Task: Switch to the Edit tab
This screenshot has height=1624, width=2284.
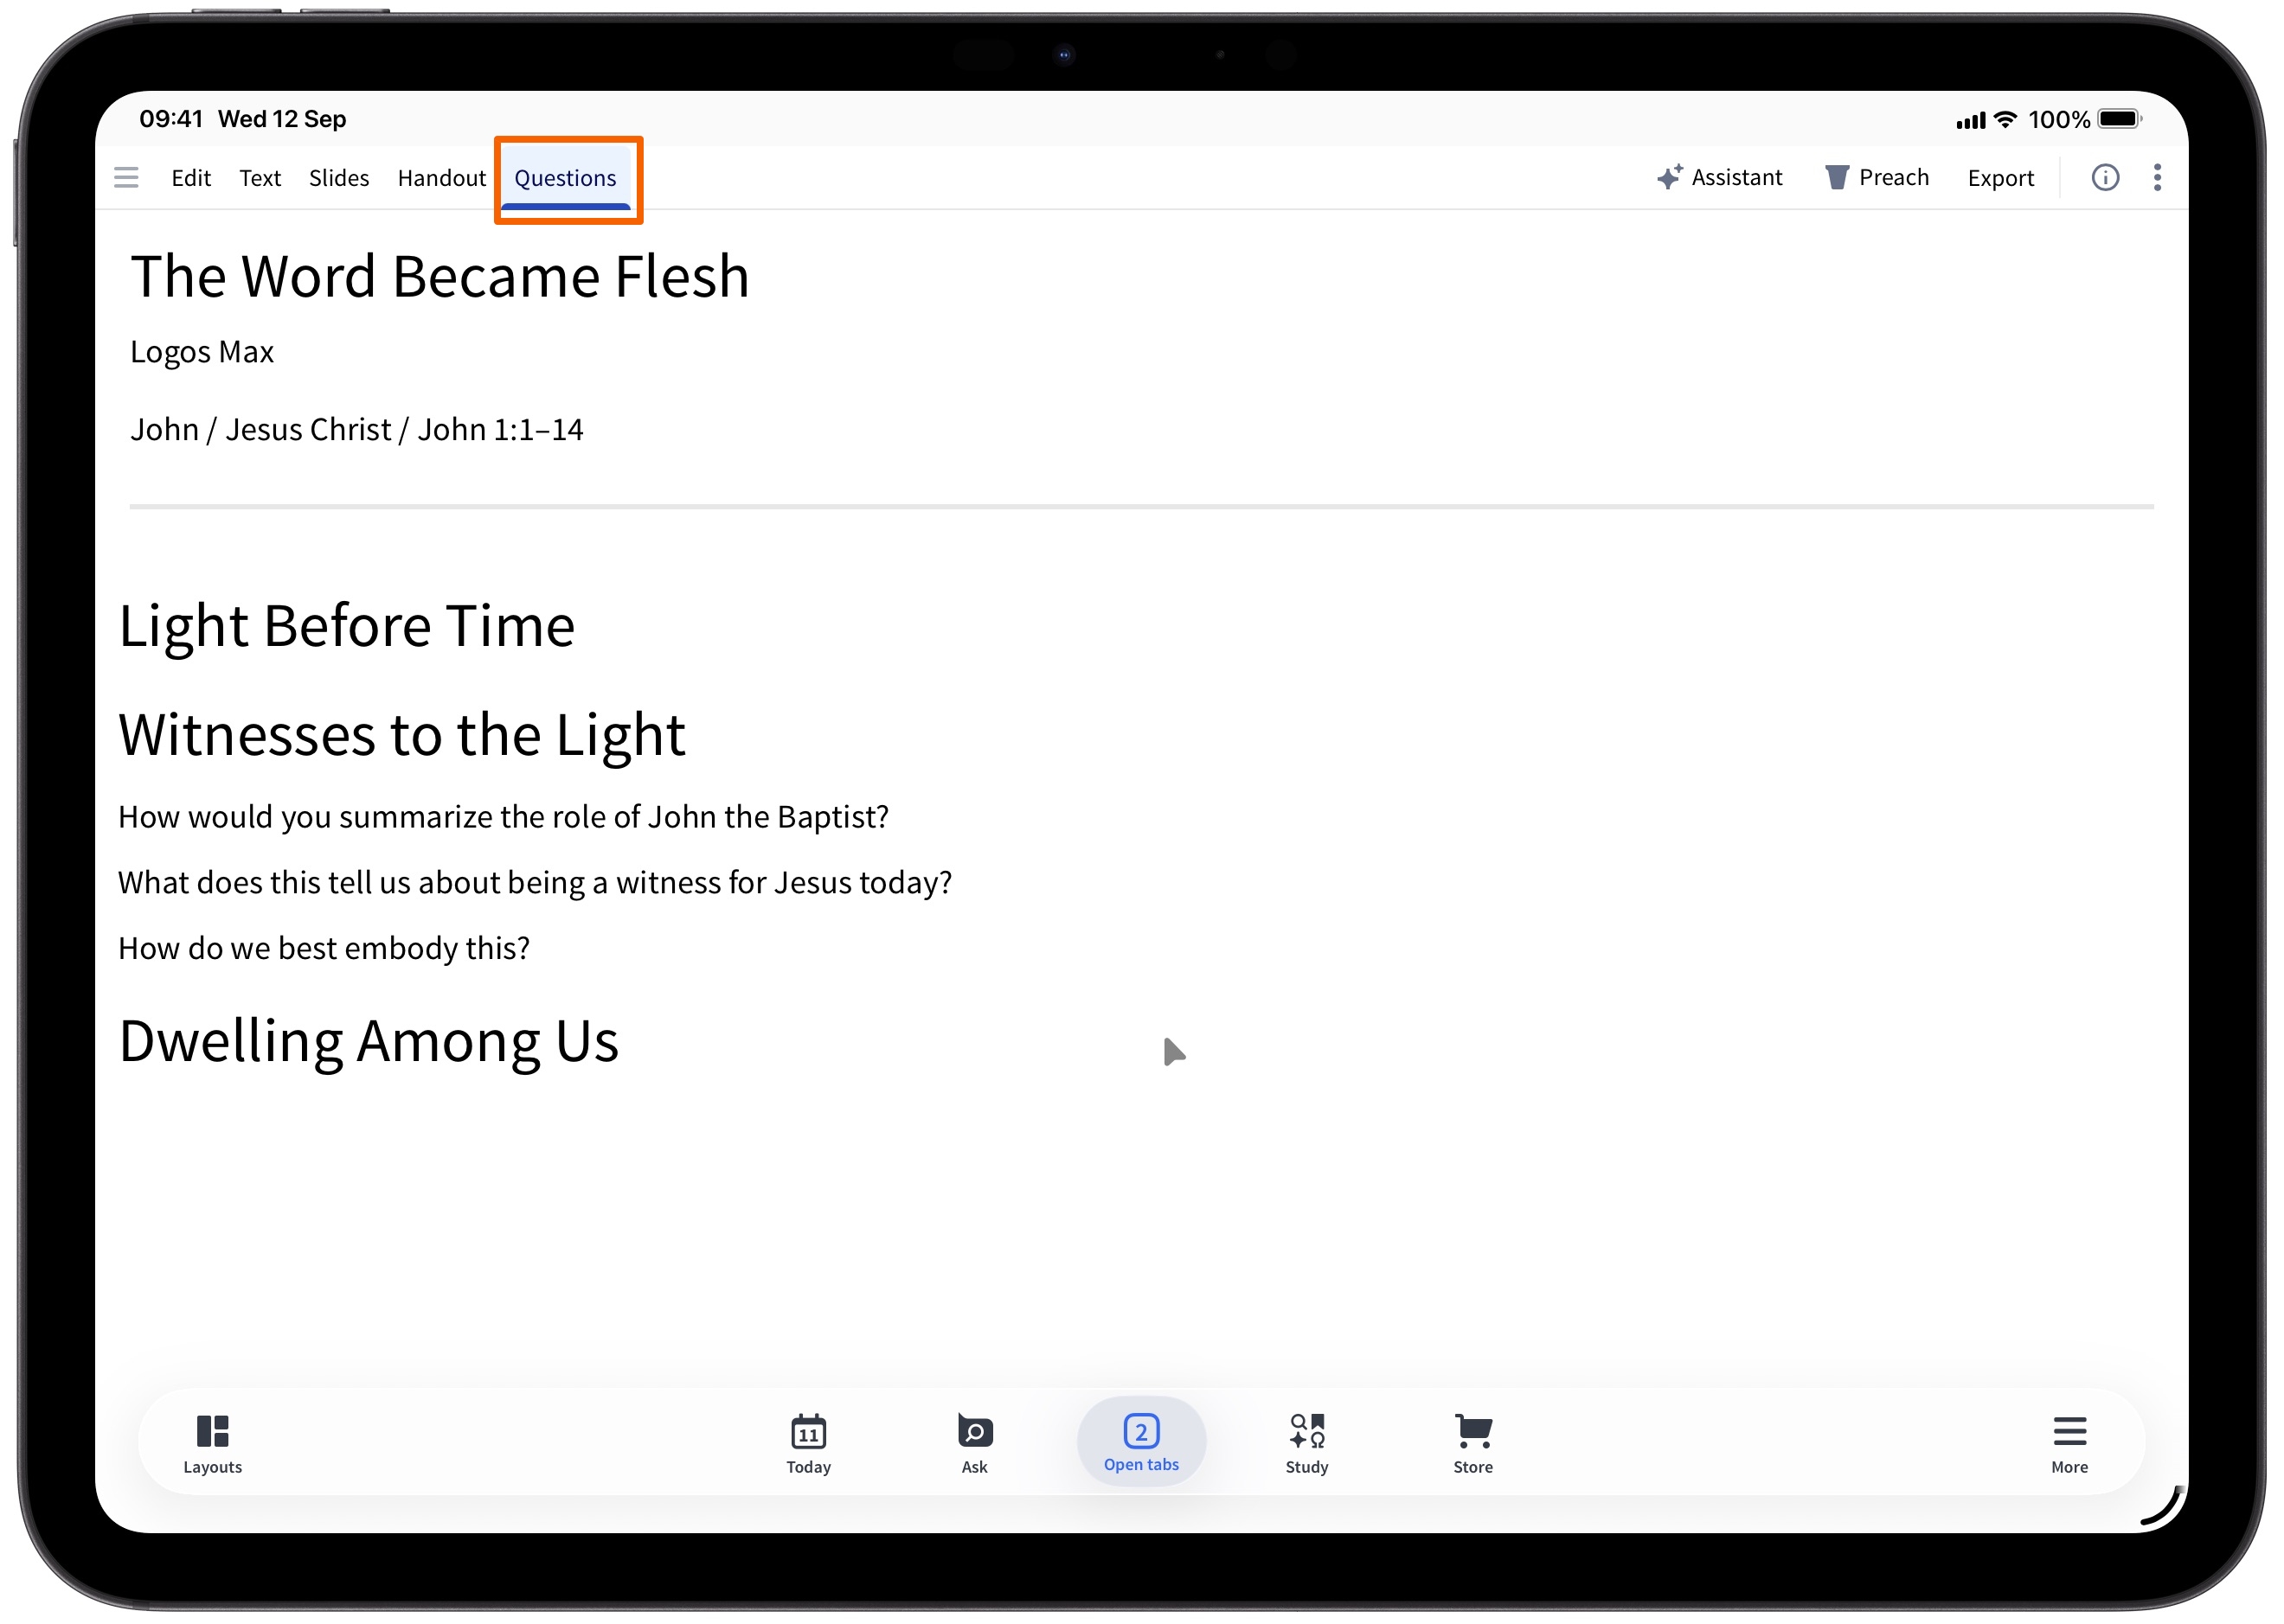Action: pos(191,178)
